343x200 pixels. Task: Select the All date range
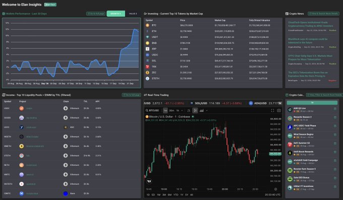tap(192, 194)
